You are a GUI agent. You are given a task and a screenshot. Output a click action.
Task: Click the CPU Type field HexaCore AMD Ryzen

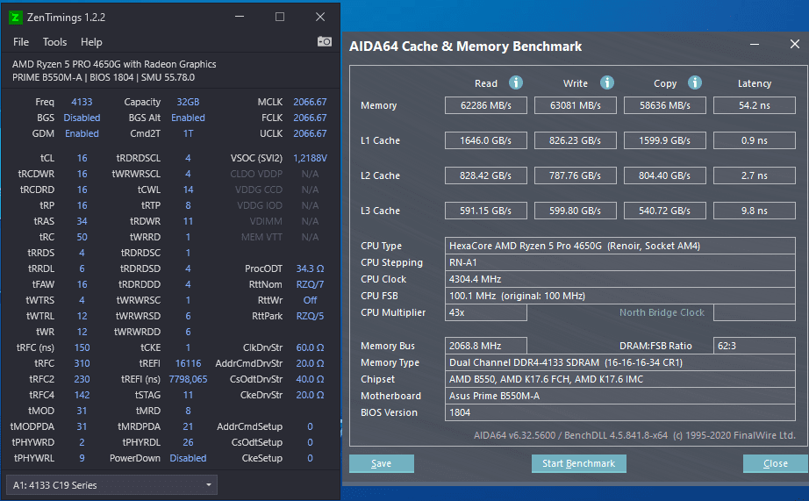tap(620, 246)
